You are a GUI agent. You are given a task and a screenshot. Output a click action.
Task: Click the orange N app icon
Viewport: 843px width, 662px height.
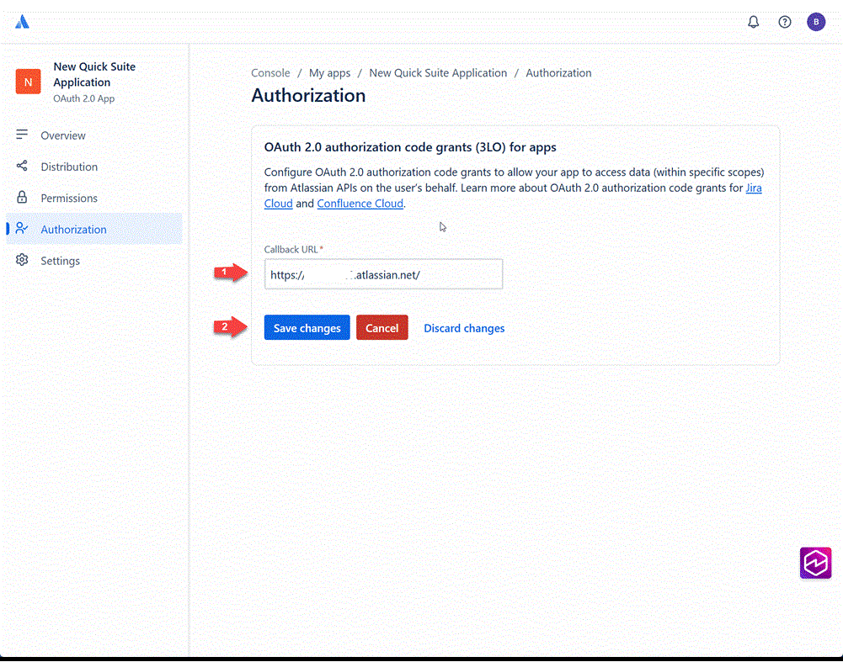pos(28,82)
